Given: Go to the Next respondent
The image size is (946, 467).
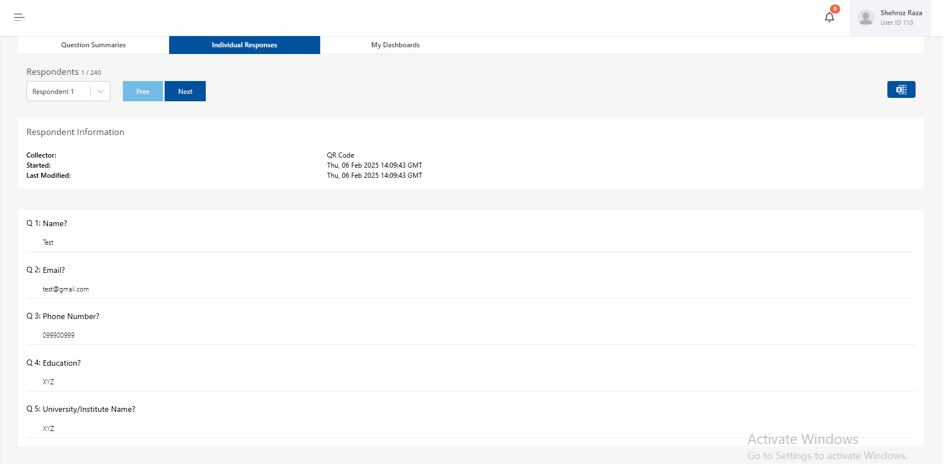Looking at the screenshot, I should 185,92.
